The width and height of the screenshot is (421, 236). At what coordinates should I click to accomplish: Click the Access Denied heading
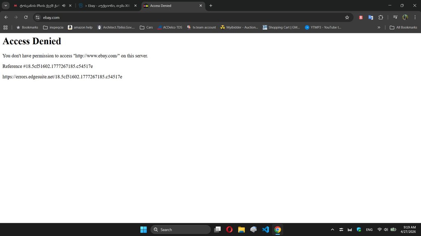(x=32, y=41)
